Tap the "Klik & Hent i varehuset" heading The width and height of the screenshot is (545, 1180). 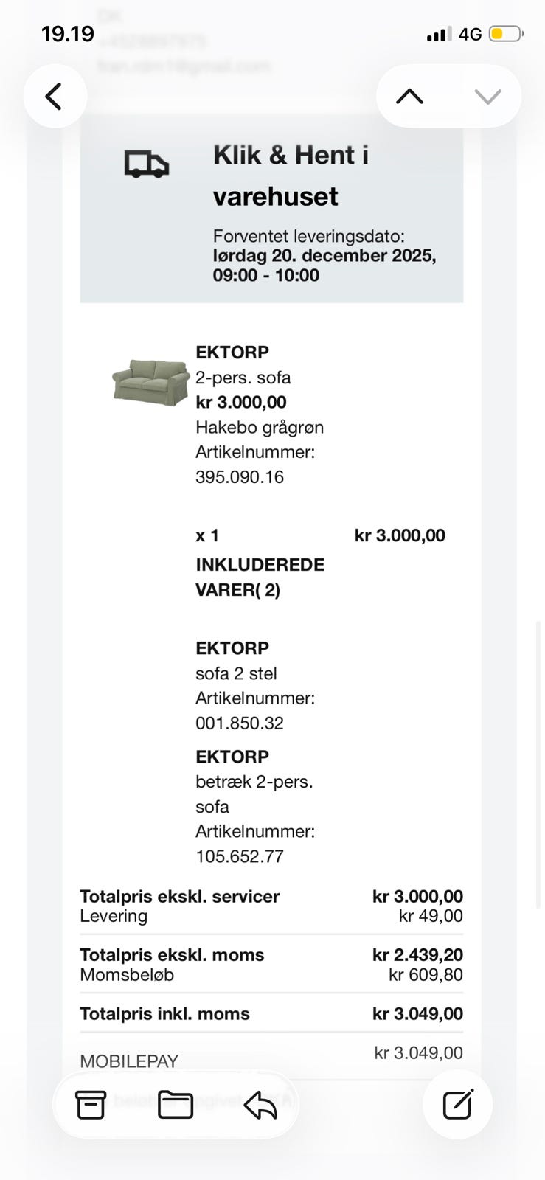click(x=291, y=176)
